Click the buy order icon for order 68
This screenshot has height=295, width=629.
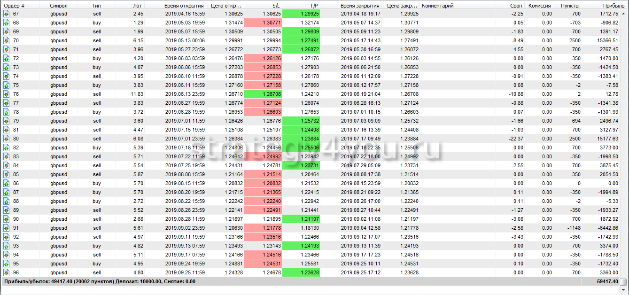(7, 23)
